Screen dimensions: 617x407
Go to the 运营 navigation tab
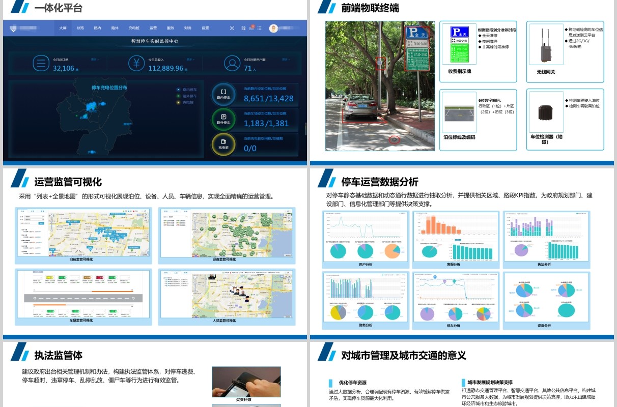153,28
